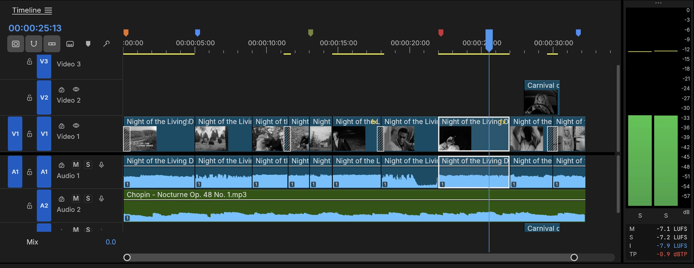Toggle sync lock on Audio 2

coord(62,199)
